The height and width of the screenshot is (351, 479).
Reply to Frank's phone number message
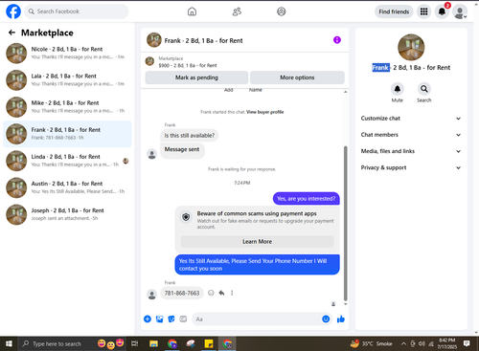(221, 293)
